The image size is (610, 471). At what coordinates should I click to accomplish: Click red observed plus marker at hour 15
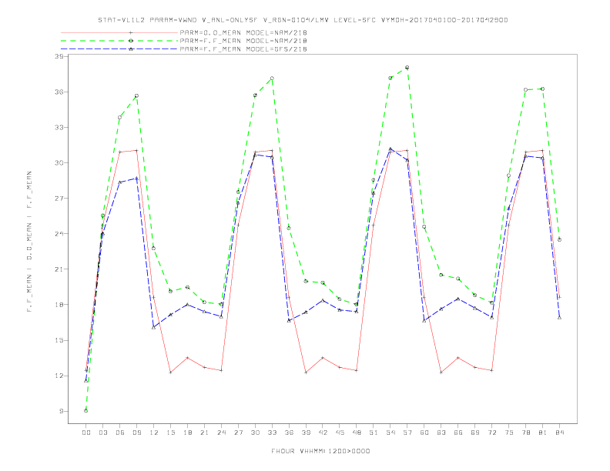tap(170, 372)
